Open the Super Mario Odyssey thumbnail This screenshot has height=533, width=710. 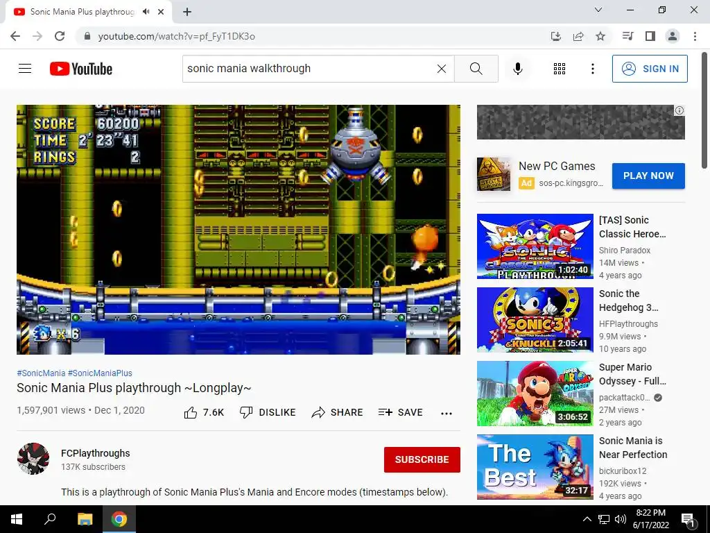(535, 394)
